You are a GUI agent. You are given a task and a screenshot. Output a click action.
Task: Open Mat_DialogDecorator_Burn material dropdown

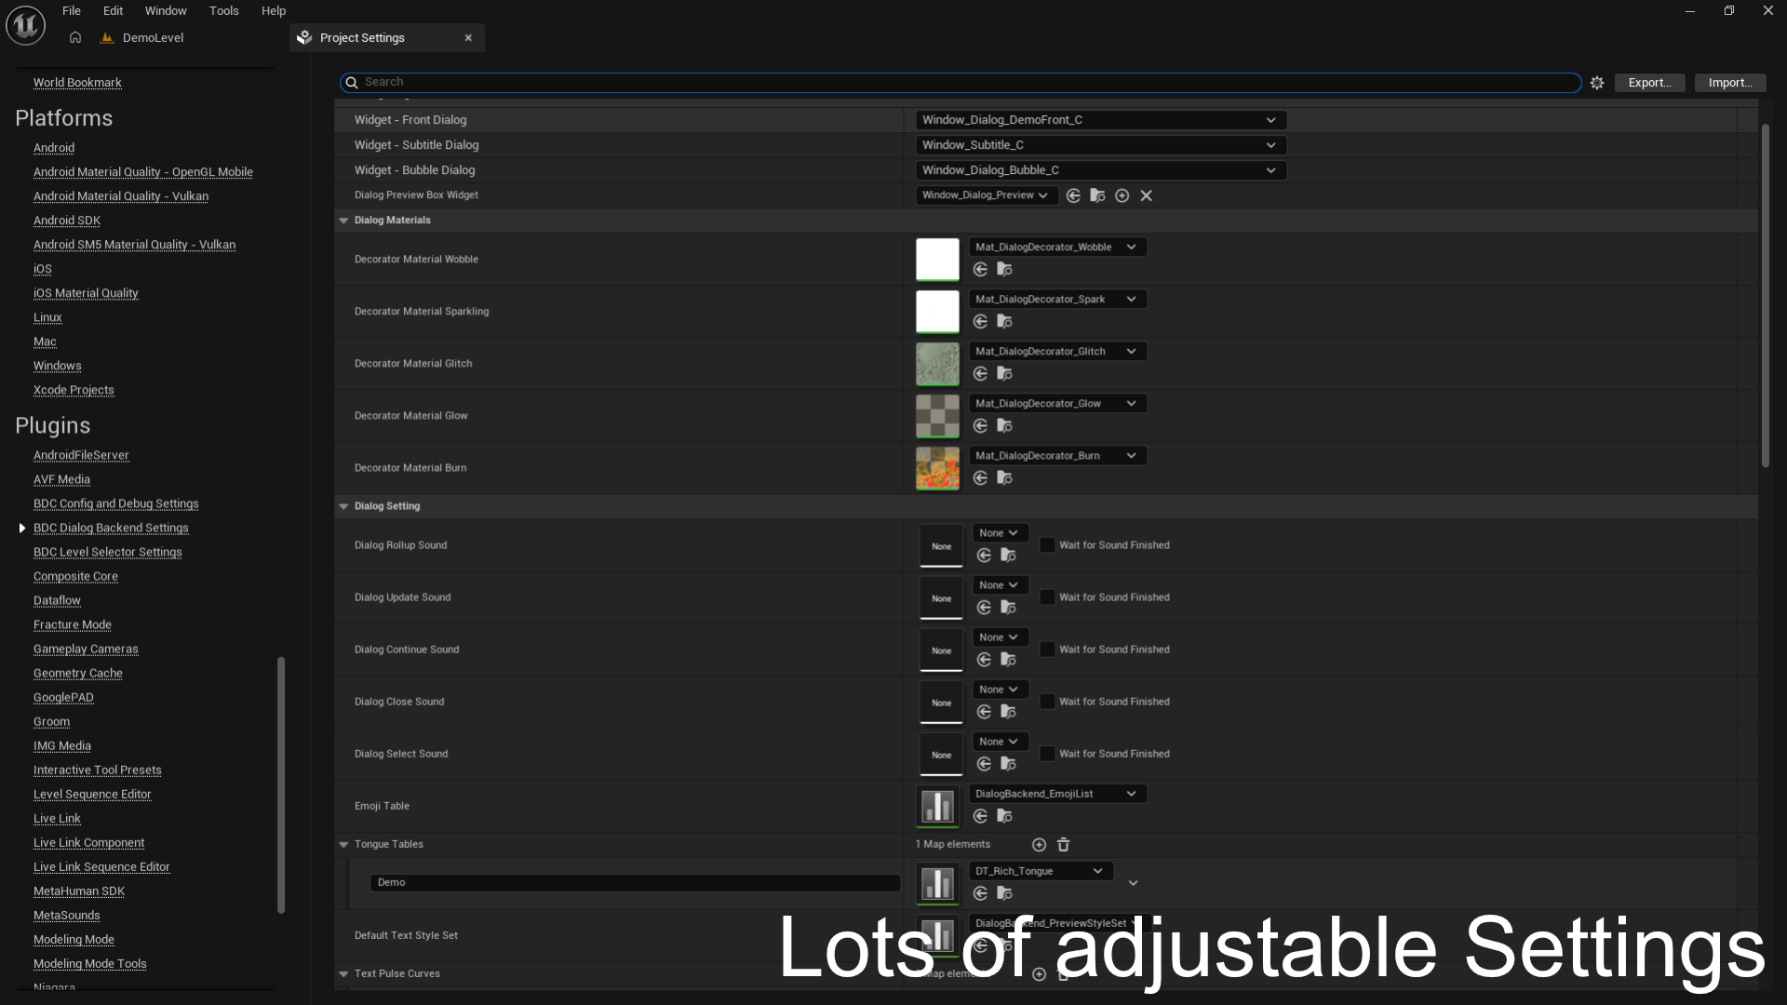coord(1056,456)
